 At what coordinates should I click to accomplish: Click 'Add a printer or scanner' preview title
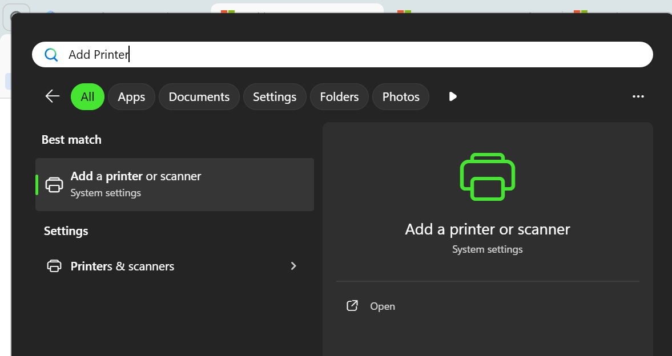pos(488,229)
